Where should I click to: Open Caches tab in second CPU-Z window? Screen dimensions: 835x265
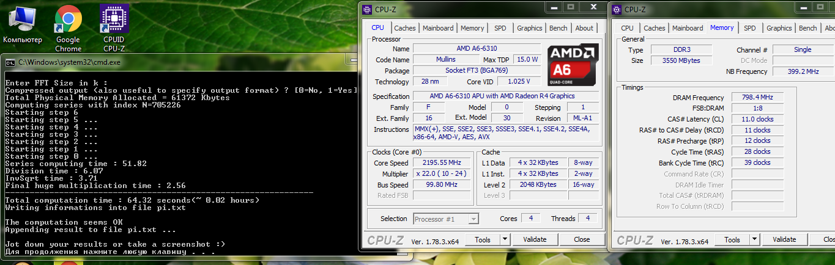coord(655,28)
